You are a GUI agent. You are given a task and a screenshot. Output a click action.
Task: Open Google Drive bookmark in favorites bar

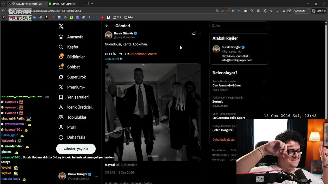click(65, 17)
